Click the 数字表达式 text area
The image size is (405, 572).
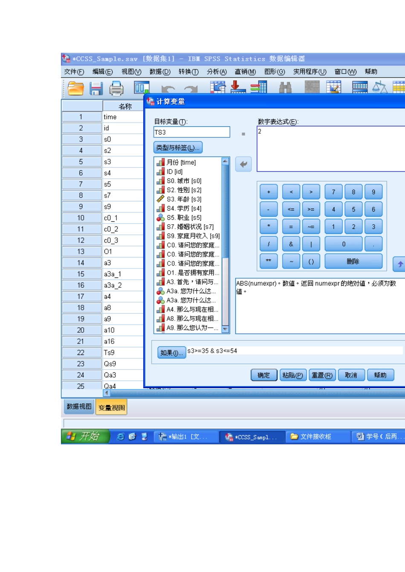[331, 149]
